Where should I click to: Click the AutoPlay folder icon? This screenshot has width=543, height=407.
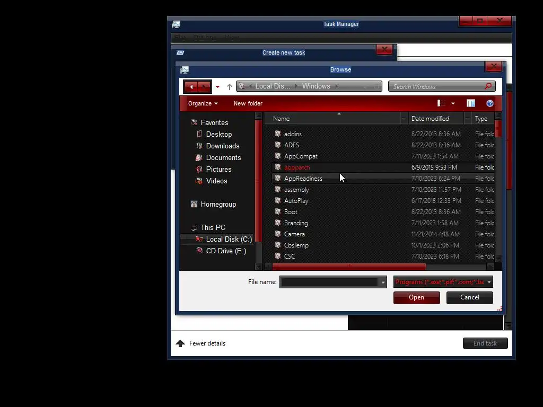278,200
